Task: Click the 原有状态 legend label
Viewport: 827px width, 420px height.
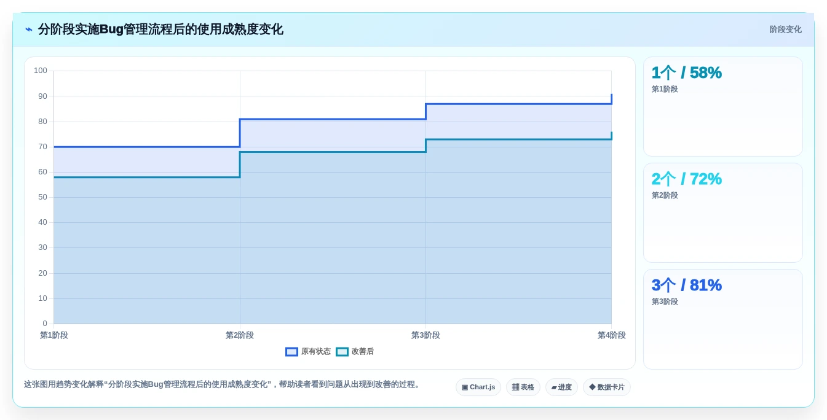Action: [x=315, y=352]
